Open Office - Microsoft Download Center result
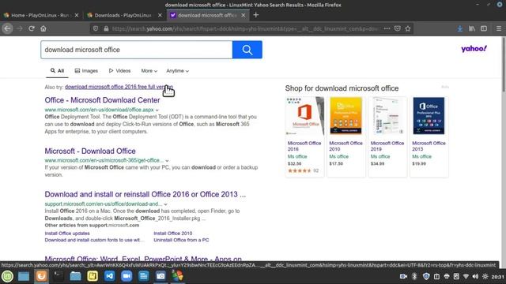 [102, 100]
